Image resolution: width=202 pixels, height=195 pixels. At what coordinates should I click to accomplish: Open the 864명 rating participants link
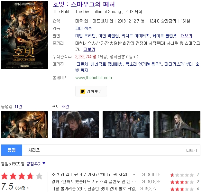(22, 188)
